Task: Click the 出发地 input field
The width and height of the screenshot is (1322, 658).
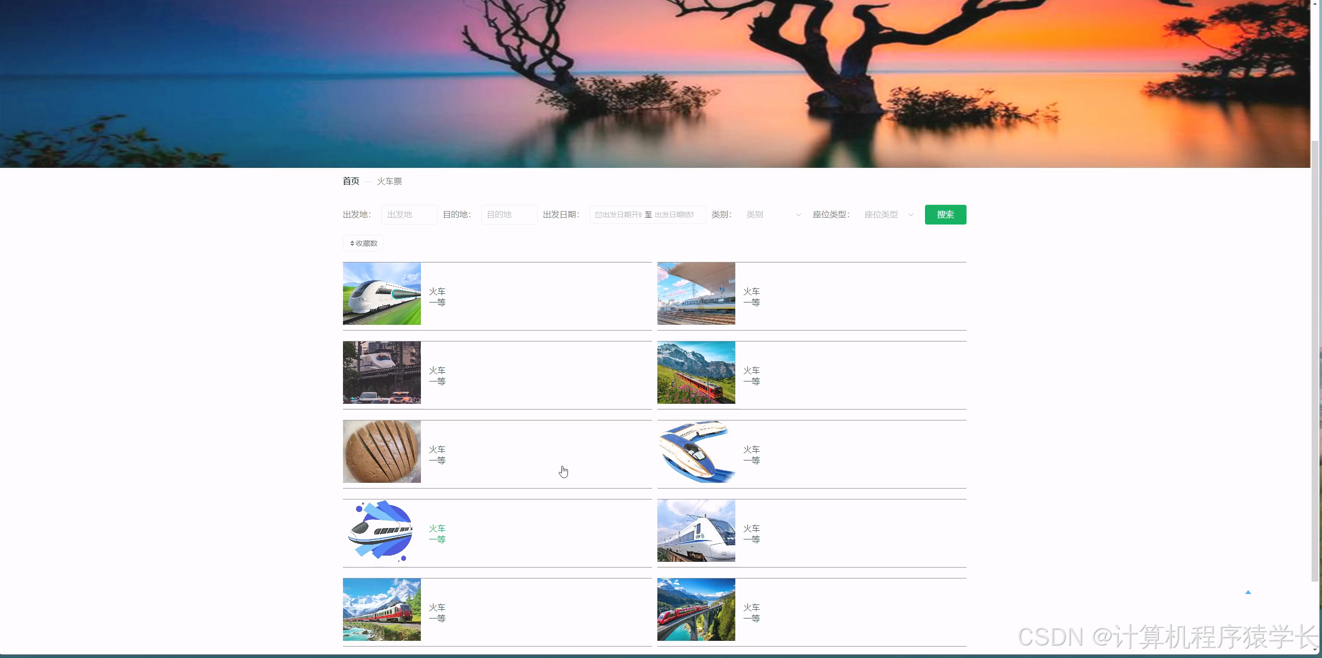Action: pyautogui.click(x=409, y=214)
